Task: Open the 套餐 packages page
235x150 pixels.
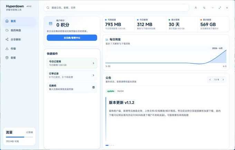Action: [x=19, y=57]
